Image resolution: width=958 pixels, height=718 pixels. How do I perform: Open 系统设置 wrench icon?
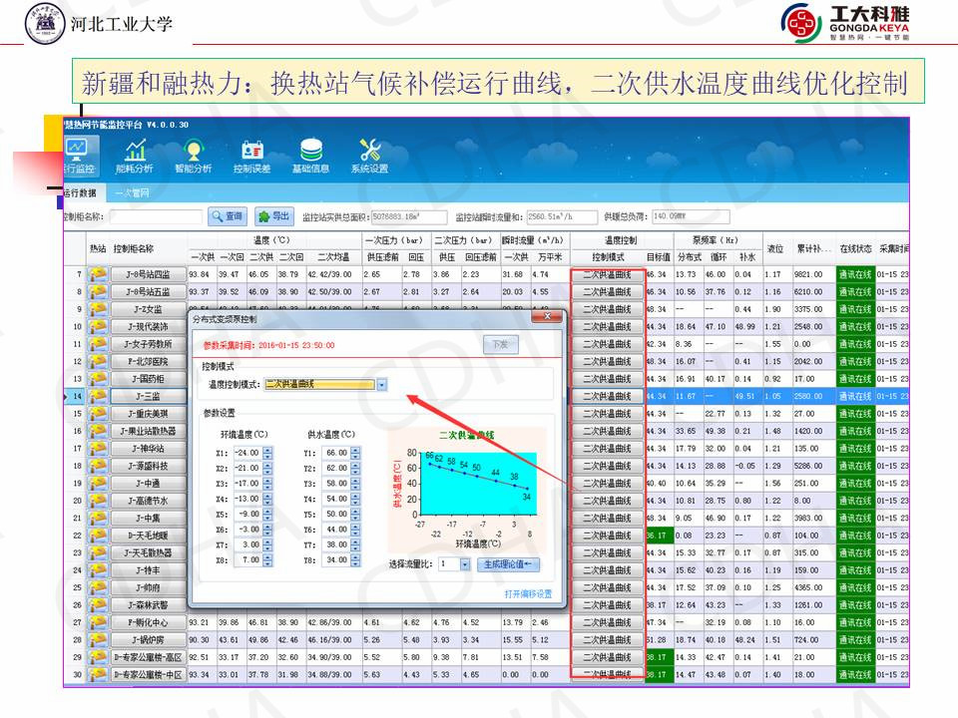pyautogui.click(x=369, y=155)
